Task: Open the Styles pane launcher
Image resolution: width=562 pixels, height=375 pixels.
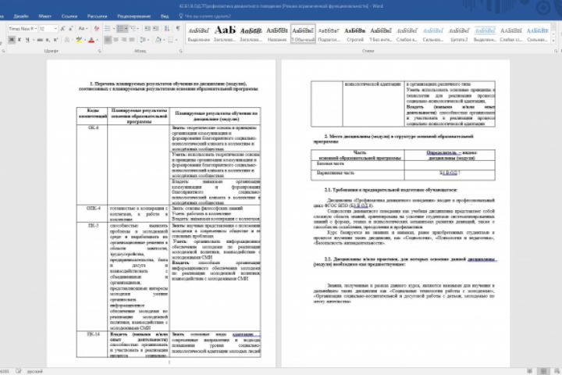Action: (556, 51)
